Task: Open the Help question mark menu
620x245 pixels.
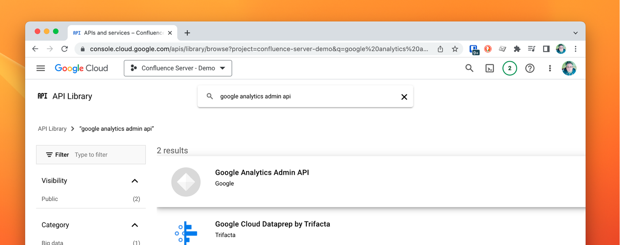Action: click(x=530, y=68)
